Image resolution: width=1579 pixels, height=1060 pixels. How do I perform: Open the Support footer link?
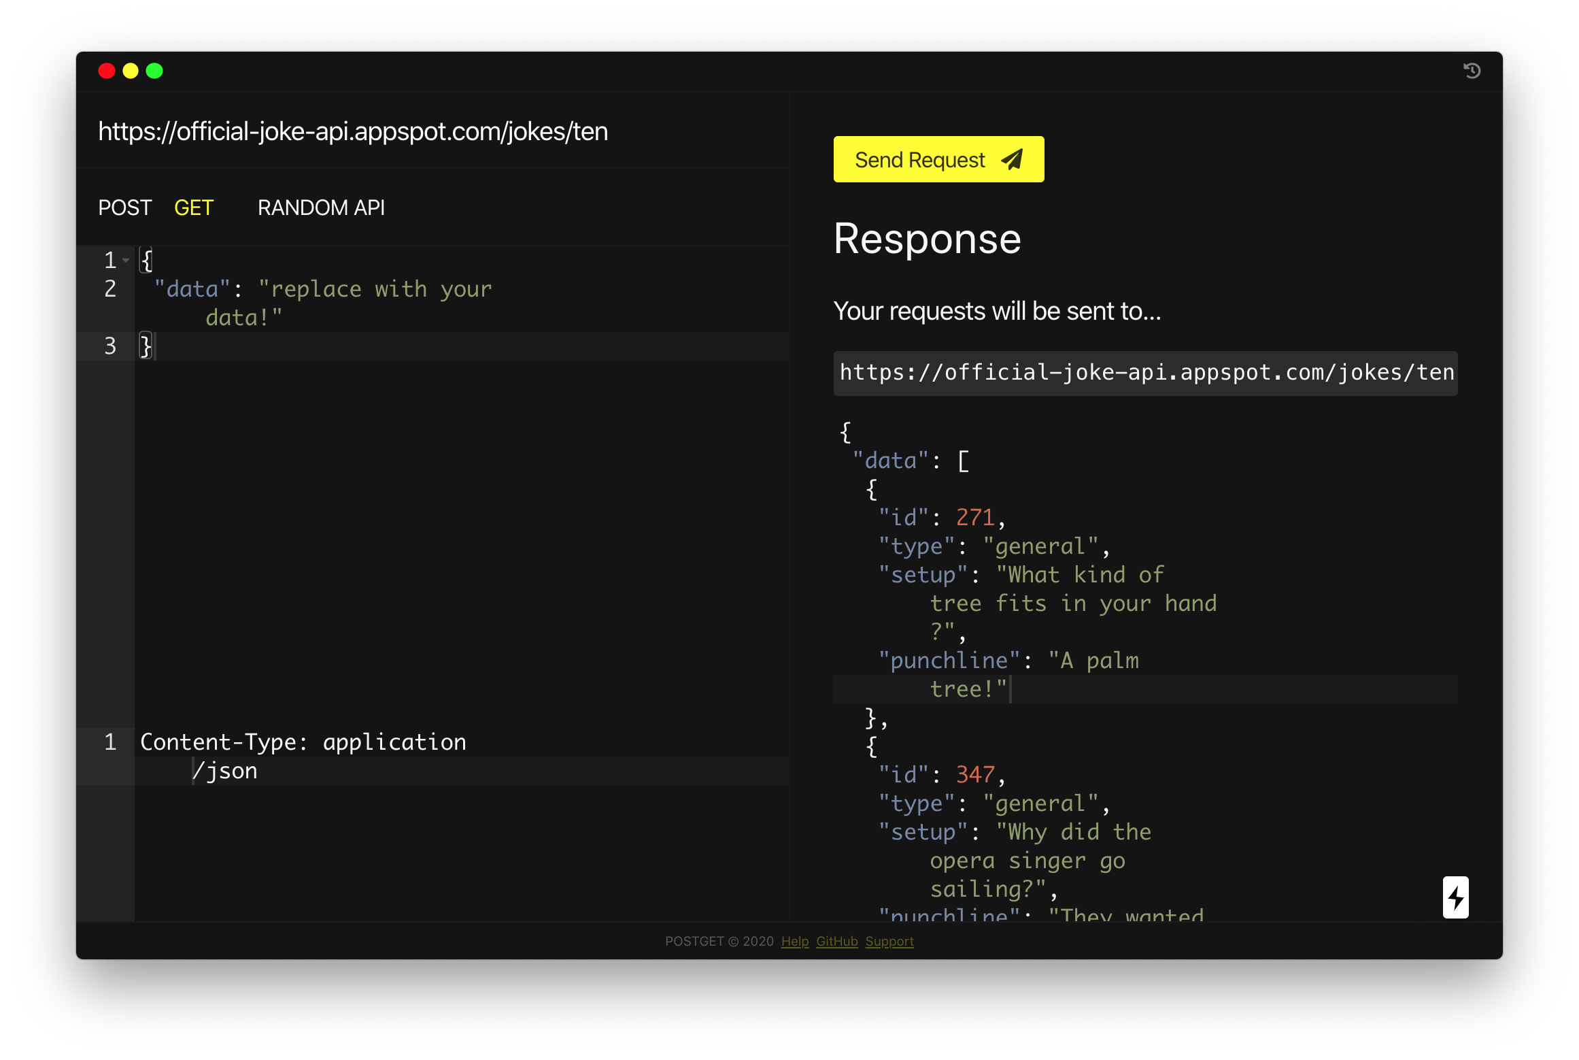click(889, 941)
